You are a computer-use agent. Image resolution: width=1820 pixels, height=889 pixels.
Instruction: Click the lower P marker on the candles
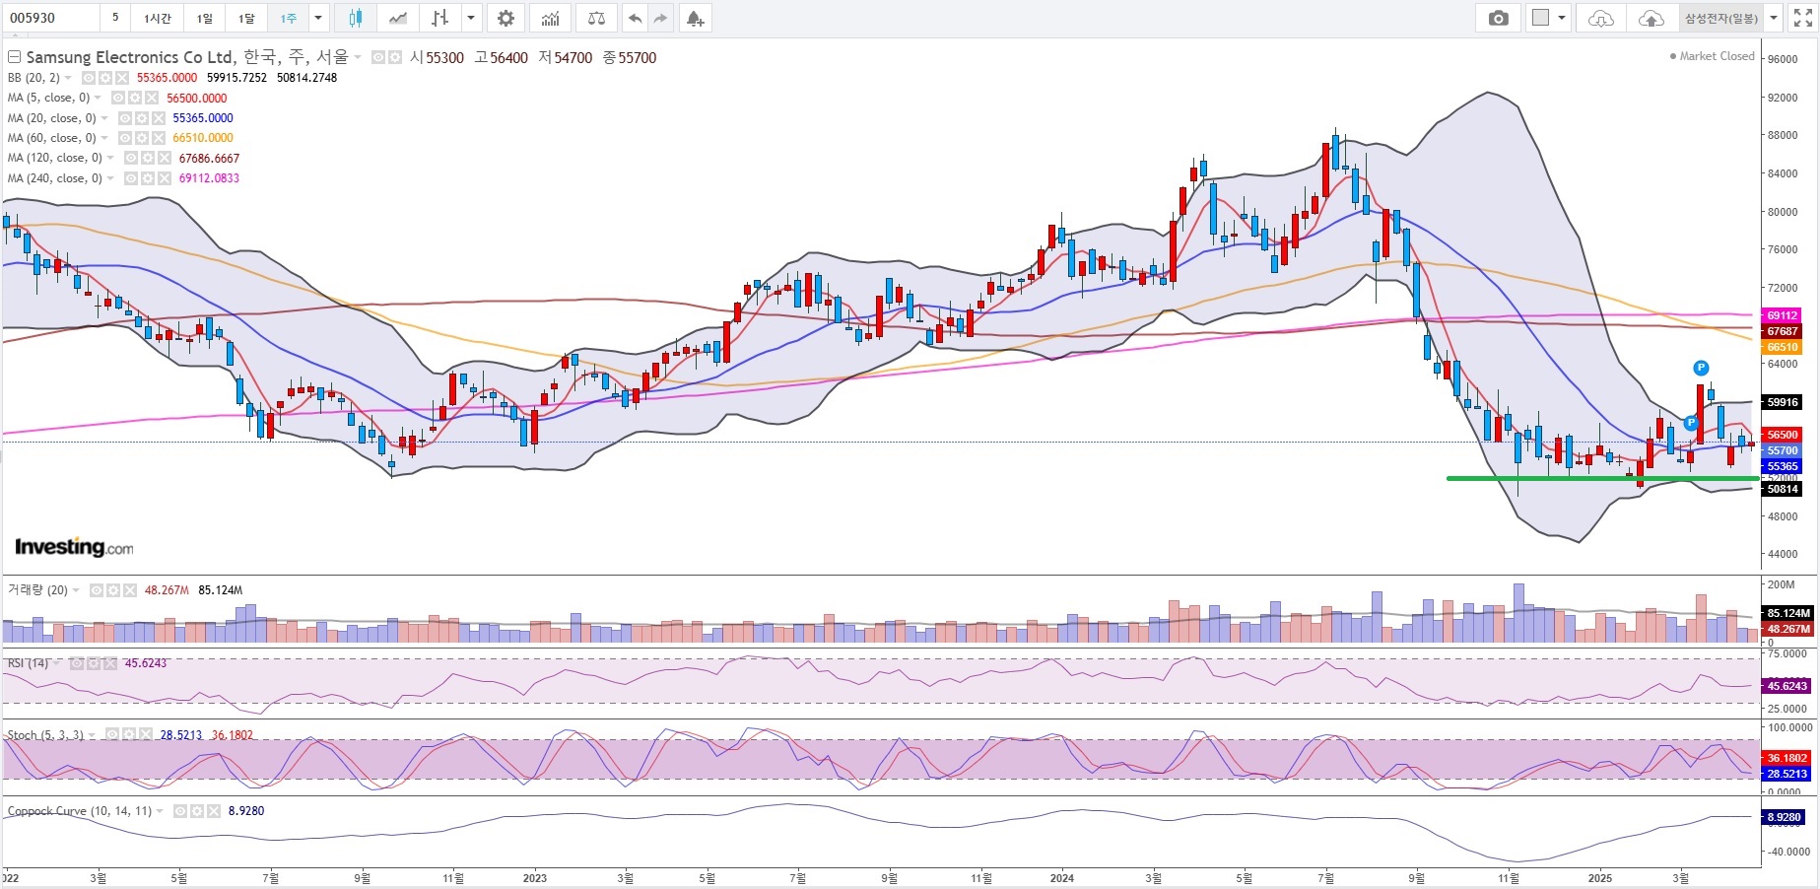click(x=1691, y=423)
